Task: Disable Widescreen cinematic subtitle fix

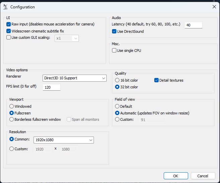Action: pos(9,31)
